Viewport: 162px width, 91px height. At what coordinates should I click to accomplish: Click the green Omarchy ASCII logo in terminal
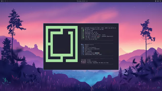tap(62, 44)
